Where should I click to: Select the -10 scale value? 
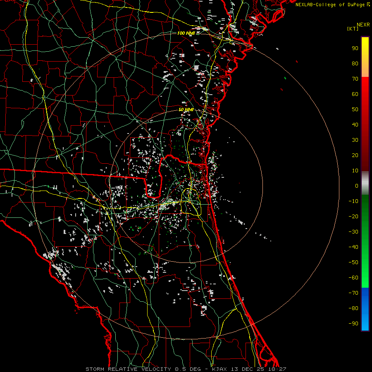coord(353,201)
